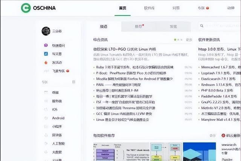Open the grid icon beside 专区 header
Viewport: 241px width, 161px height.
click(x=74, y=82)
